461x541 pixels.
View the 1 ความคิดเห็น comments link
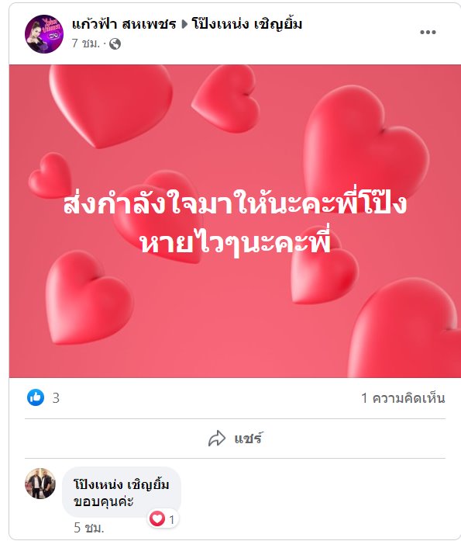pyautogui.click(x=403, y=398)
